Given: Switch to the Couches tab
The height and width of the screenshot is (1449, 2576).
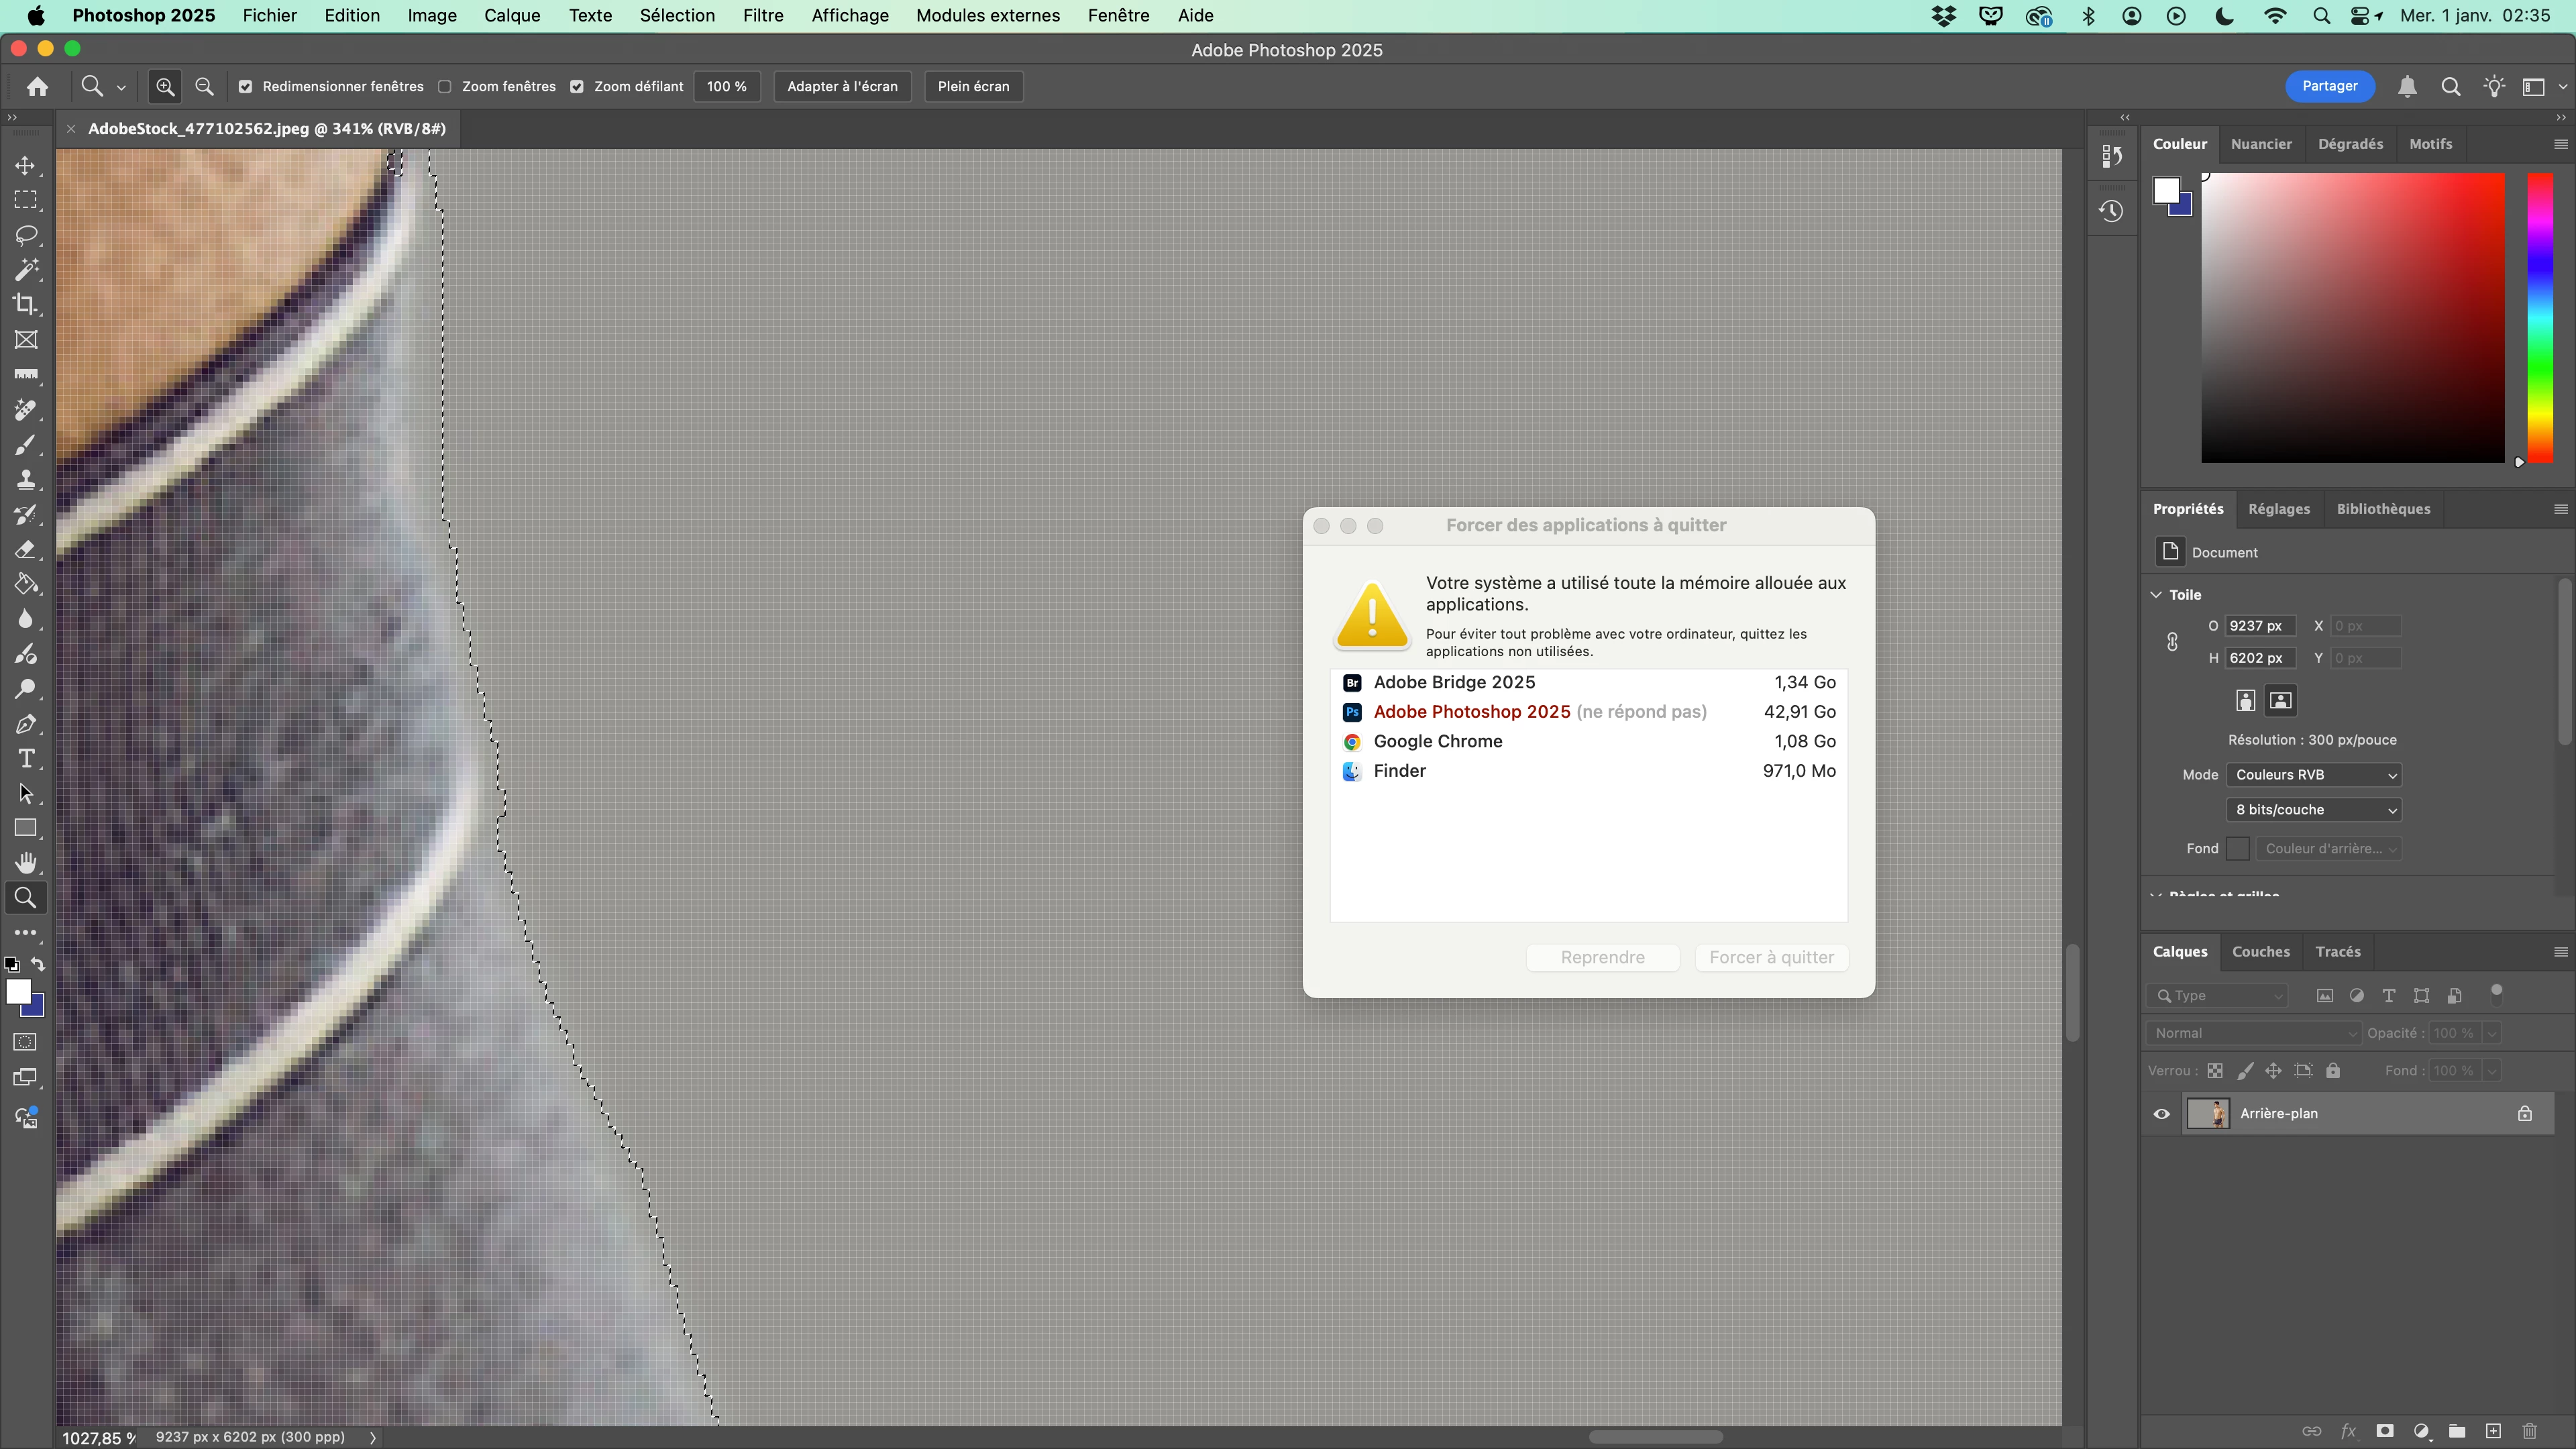Looking at the screenshot, I should click(x=2260, y=951).
